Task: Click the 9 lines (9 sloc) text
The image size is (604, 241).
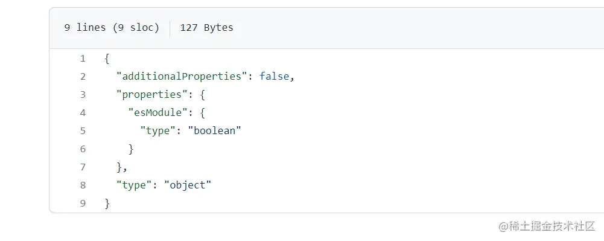Action: coord(112,28)
